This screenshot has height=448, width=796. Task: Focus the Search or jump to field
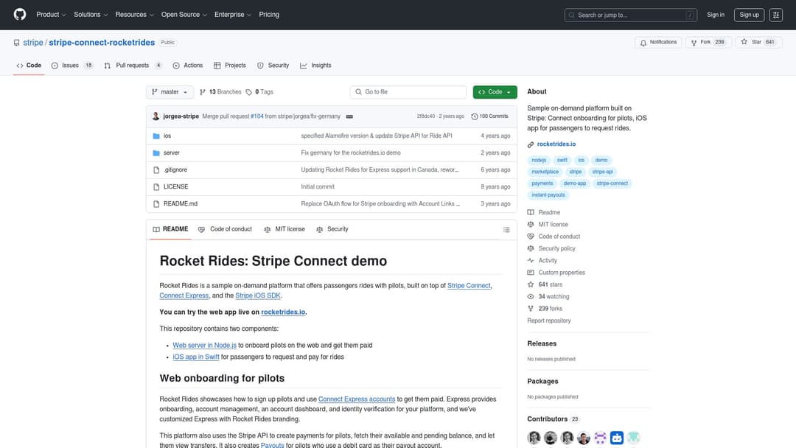[630, 15]
